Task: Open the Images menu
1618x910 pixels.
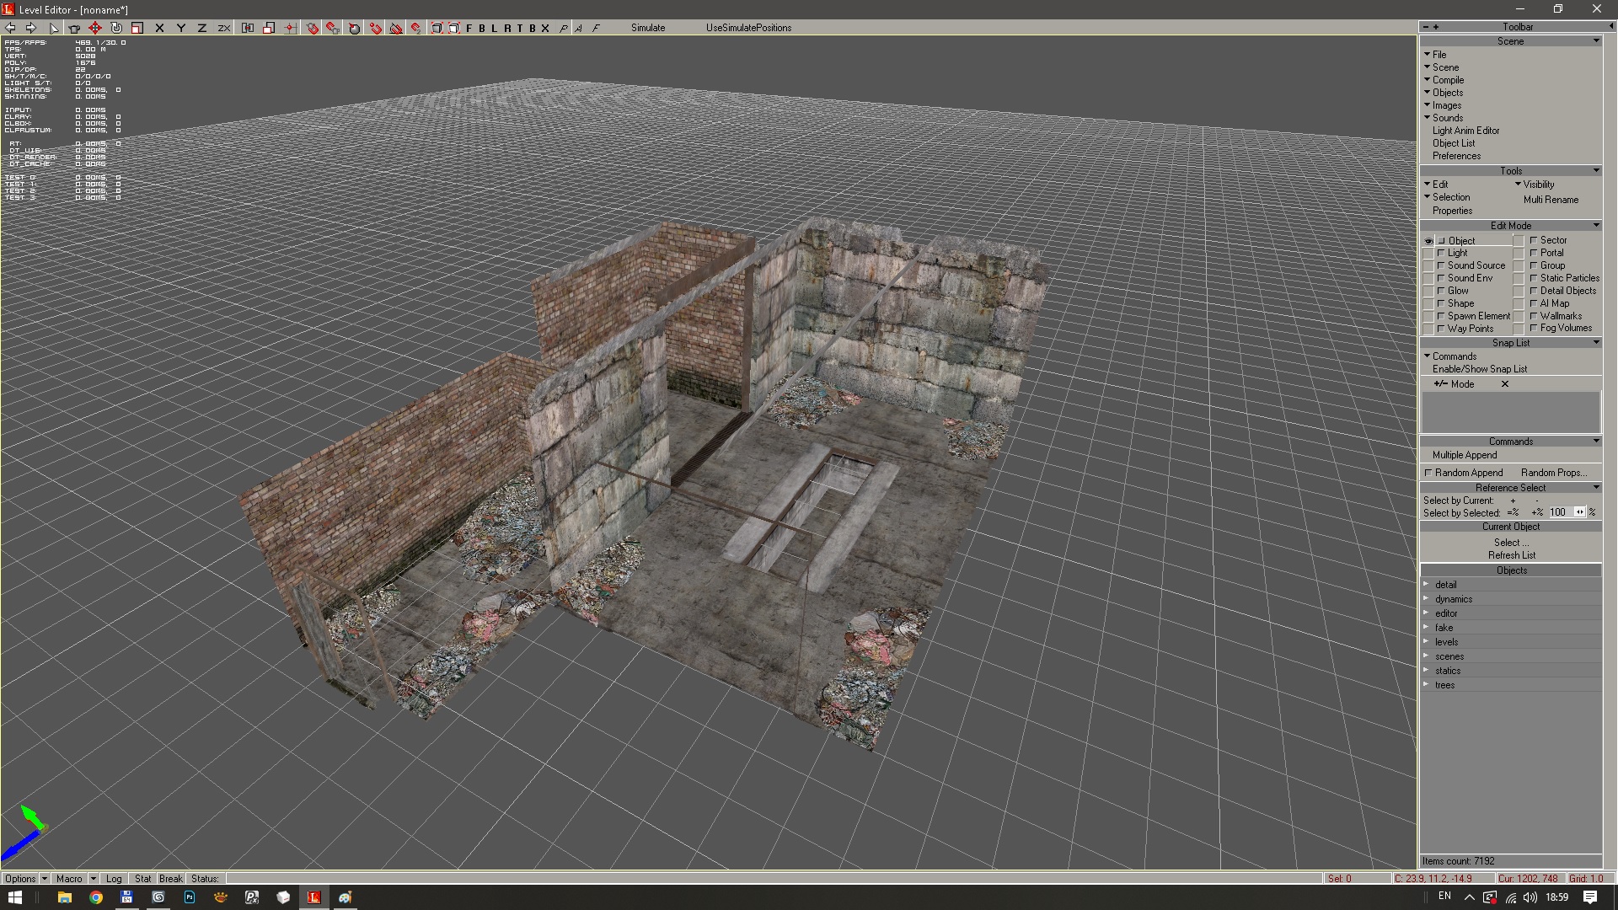Action: tap(1446, 105)
